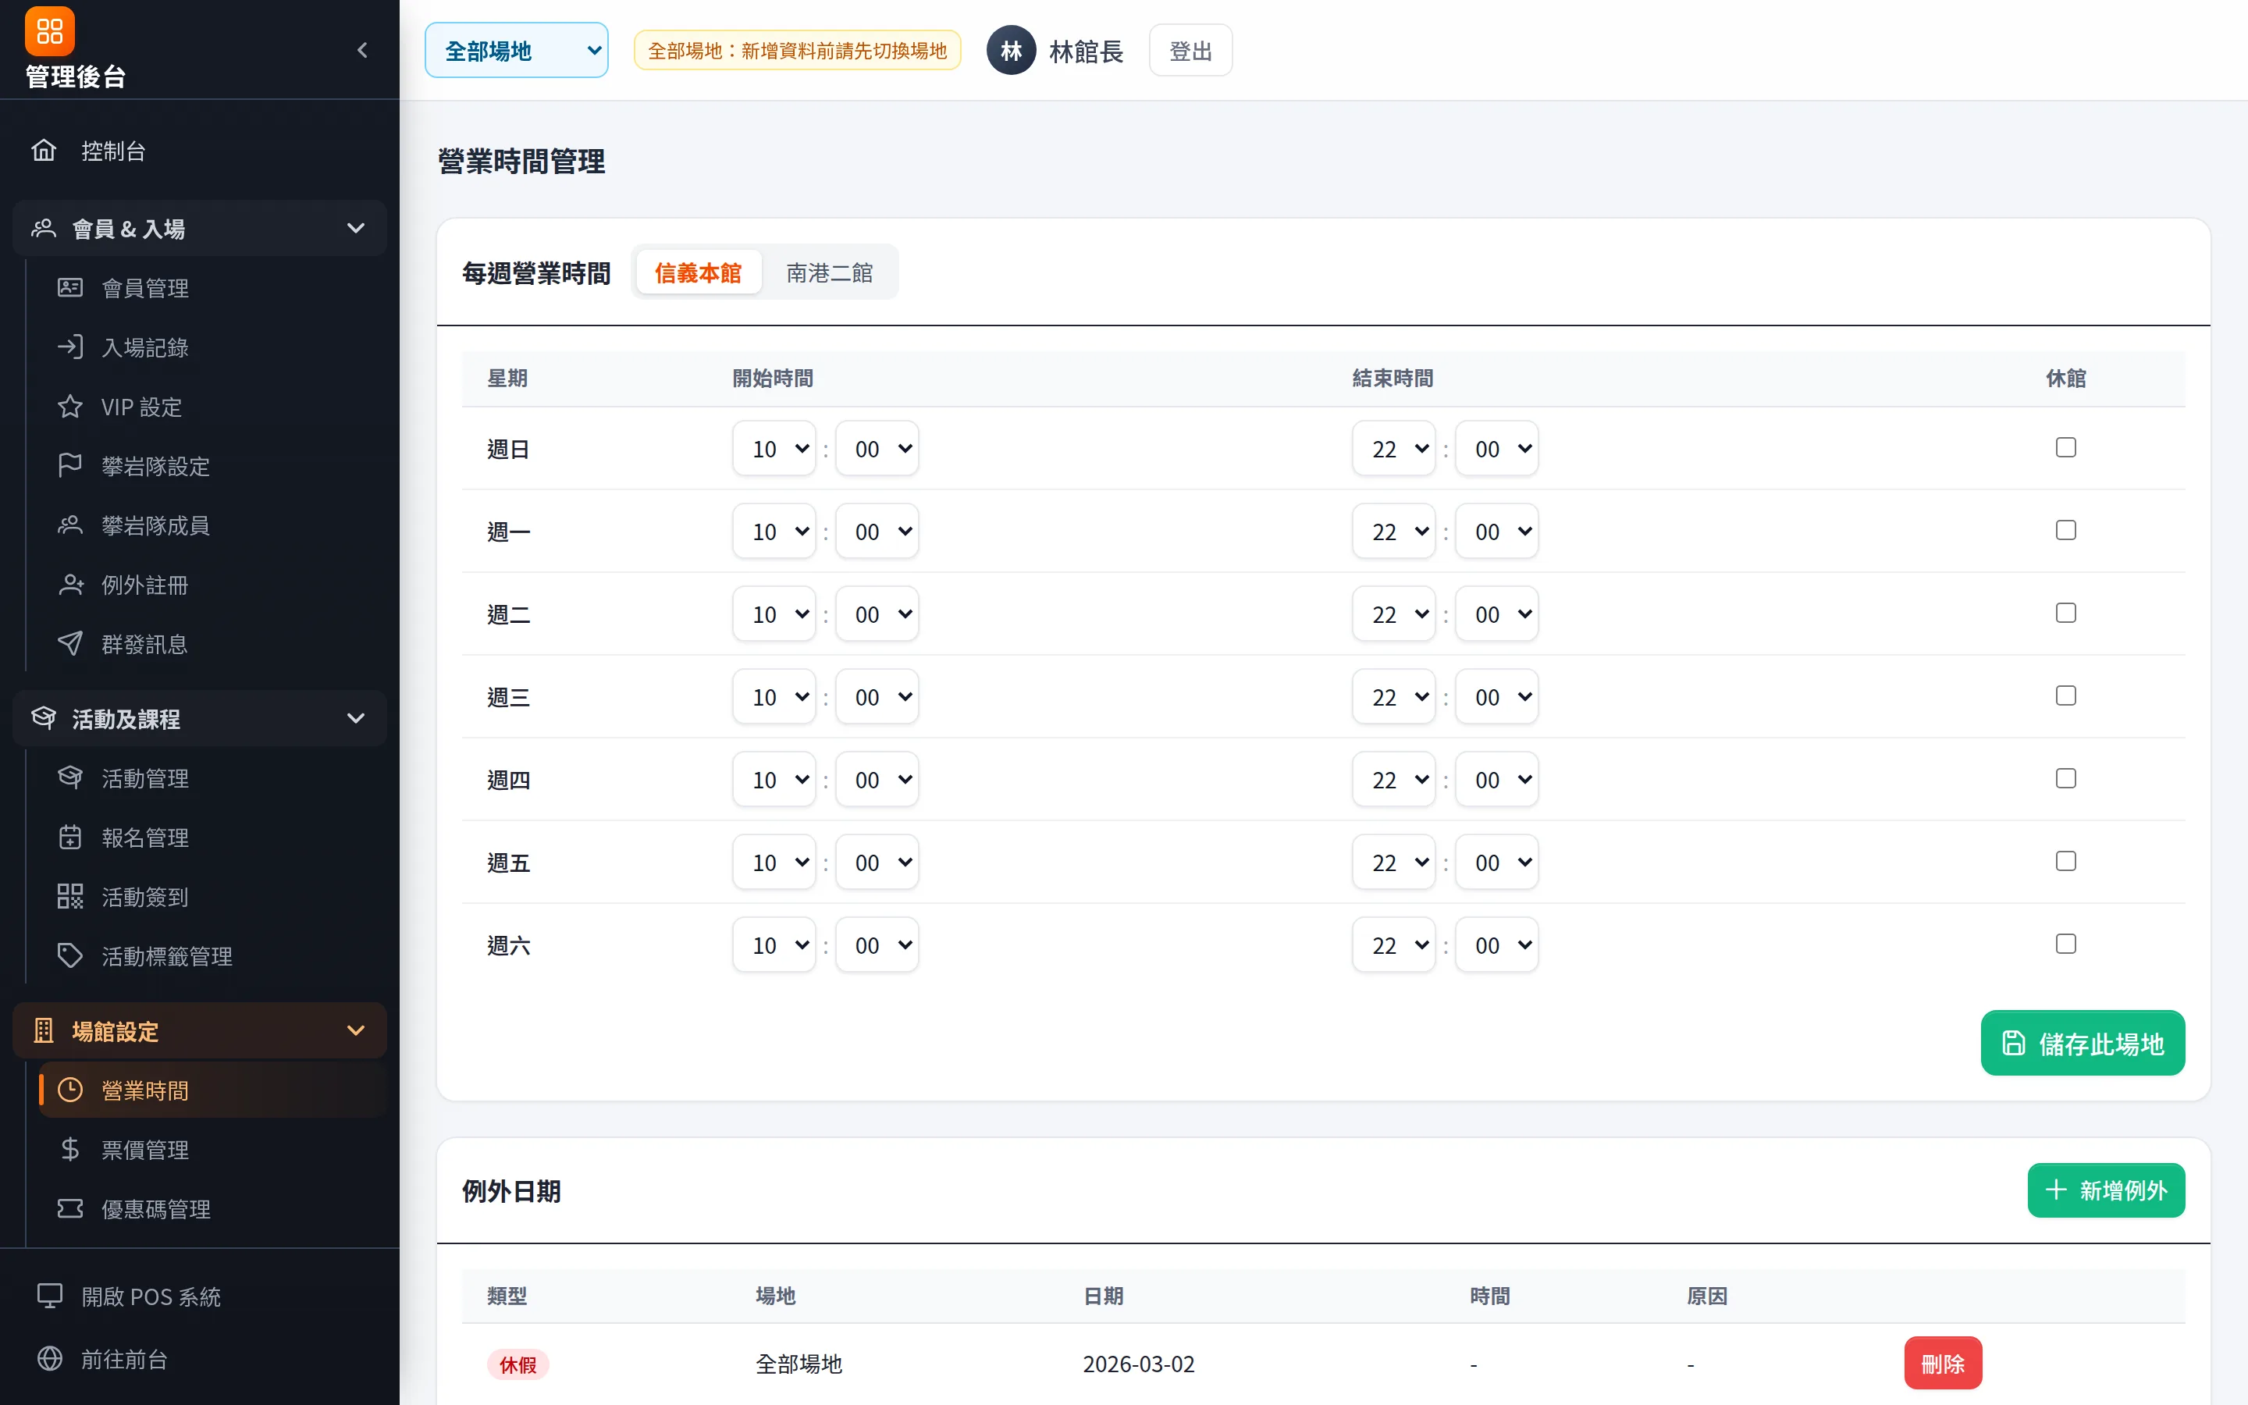Switch to 南港二館 tab
This screenshot has height=1405, width=2248.
(x=830, y=272)
